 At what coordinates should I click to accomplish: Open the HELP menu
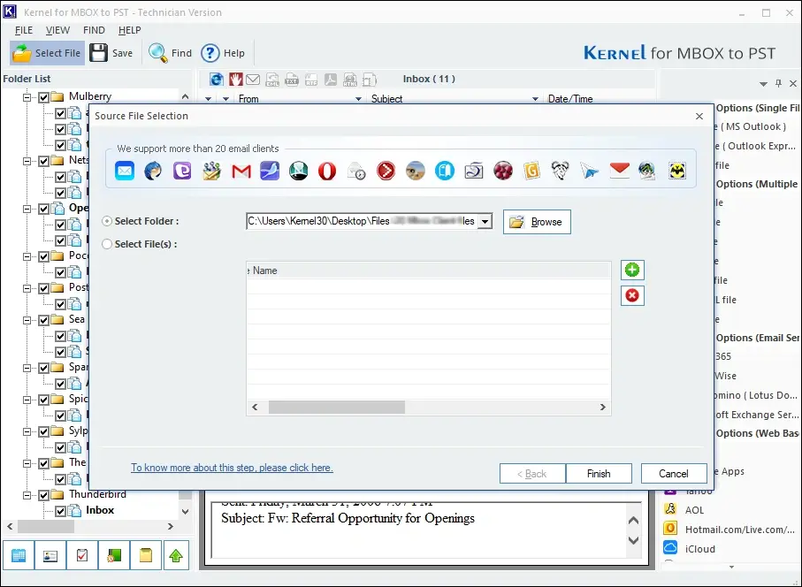tap(129, 30)
